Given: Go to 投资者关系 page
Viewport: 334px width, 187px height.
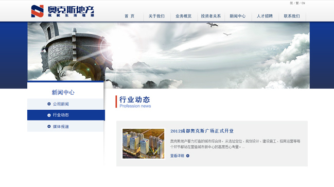Looking at the screenshot, I should [x=211, y=16].
